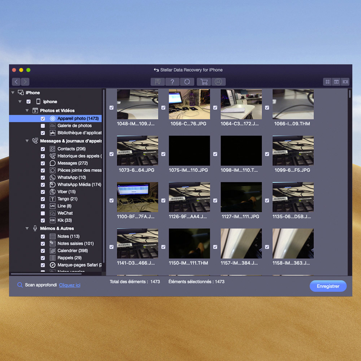
Task: Click the Mémos & Autres label
Action: click(x=57, y=229)
